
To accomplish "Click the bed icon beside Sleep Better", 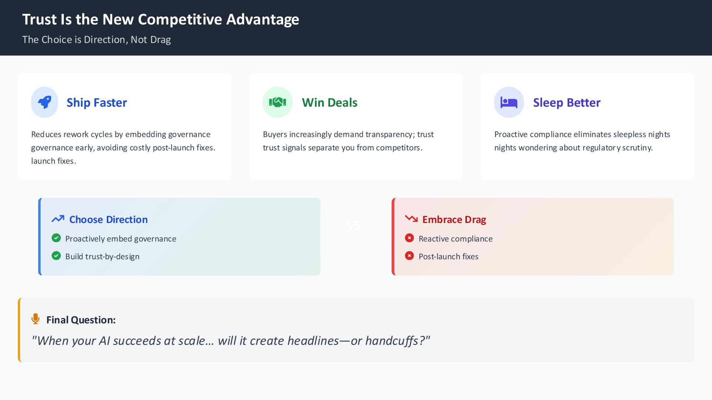I will point(509,102).
